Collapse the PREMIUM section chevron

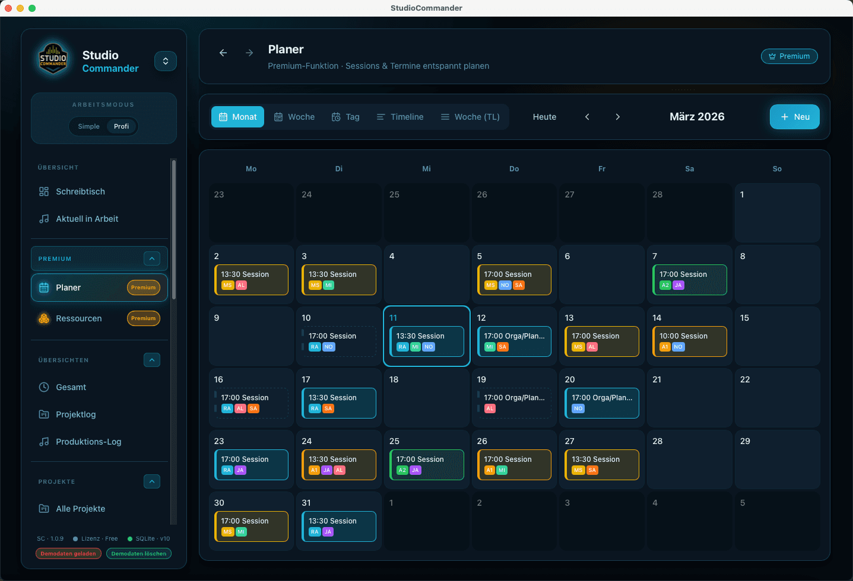[x=152, y=258]
